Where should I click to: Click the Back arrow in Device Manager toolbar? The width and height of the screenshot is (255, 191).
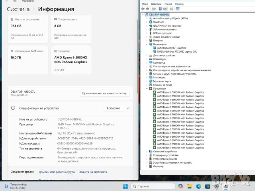point(143,8)
